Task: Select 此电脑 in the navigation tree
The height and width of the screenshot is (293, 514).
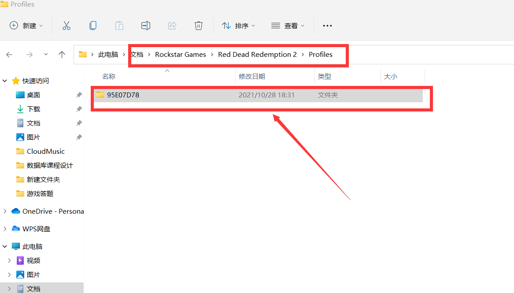Action: pos(33,246)
